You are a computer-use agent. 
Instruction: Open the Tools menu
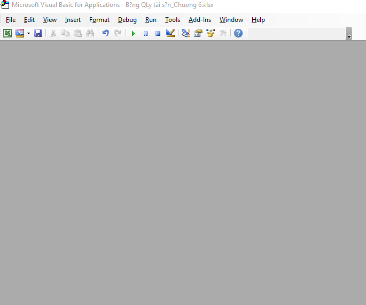pos(173,20)
